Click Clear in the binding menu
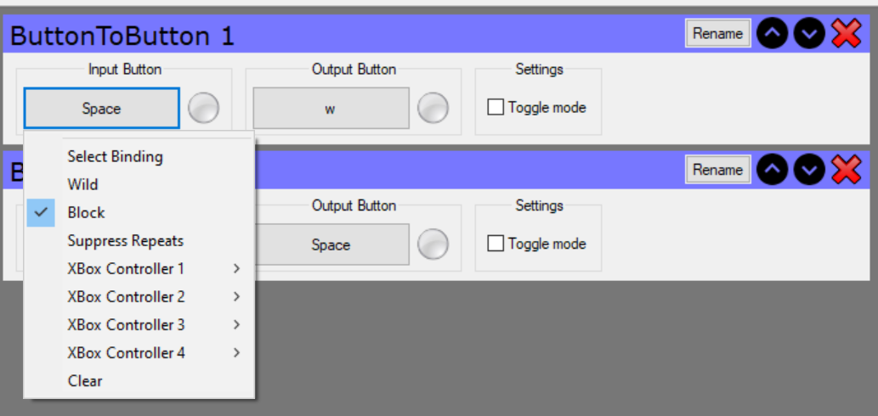 (85, 380)
